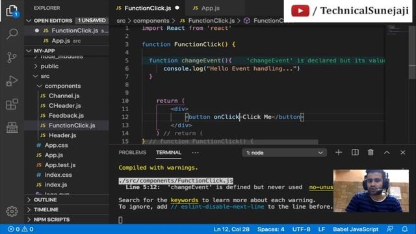Click the no-unused-vars link in terminal
This screenshot has height=234, width=416.
click(321, 187)
